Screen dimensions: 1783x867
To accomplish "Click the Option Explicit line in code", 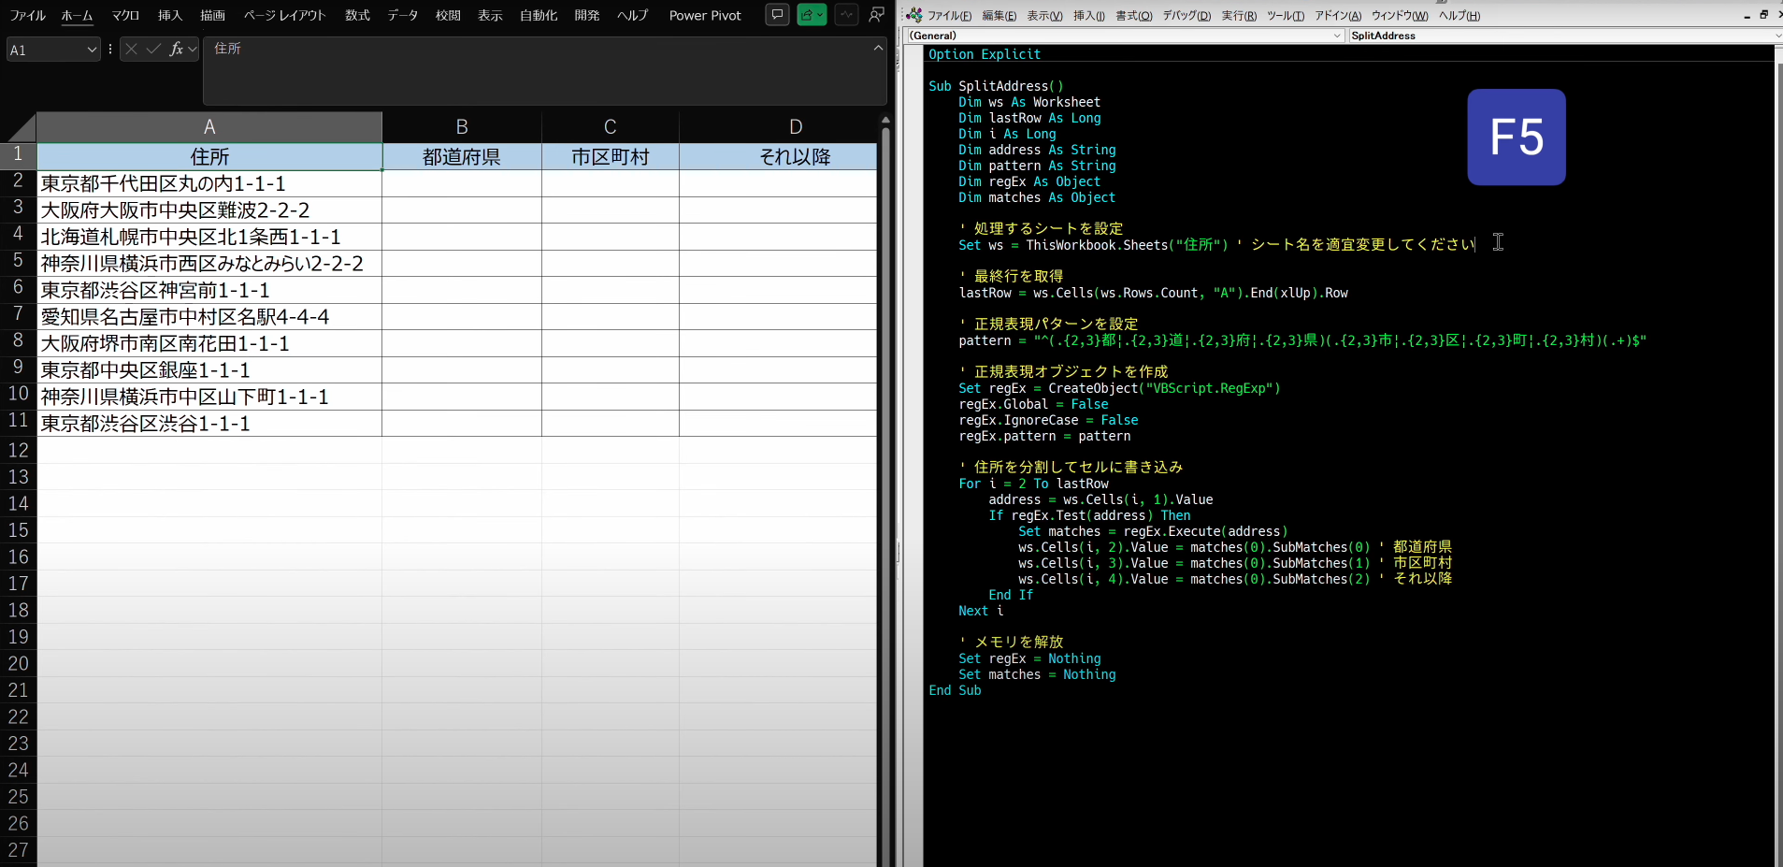I will 984,54.
